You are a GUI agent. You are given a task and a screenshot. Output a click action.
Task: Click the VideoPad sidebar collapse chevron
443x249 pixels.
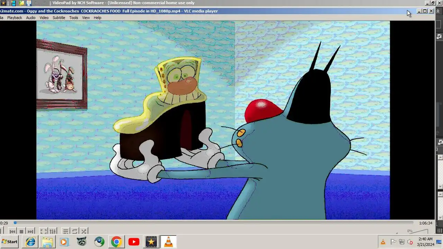(x=438, y=11)
